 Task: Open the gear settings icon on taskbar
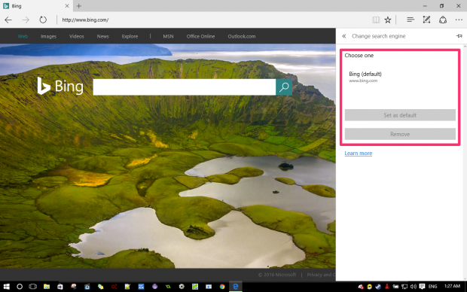pos(182,286)
